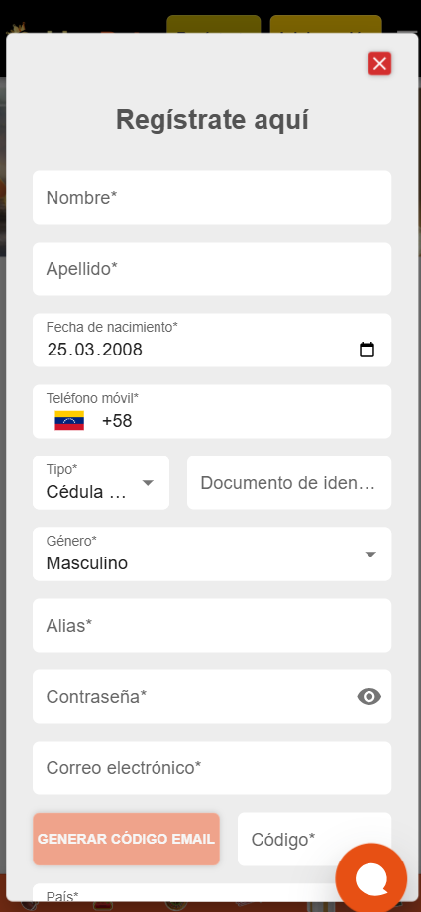The height and width of the screenshot is (912, 421).
Task: Click the Teléfono móvil number field
Action: pos(212,411)
